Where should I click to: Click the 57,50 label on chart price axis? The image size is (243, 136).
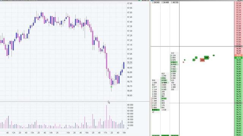point(129,12)
